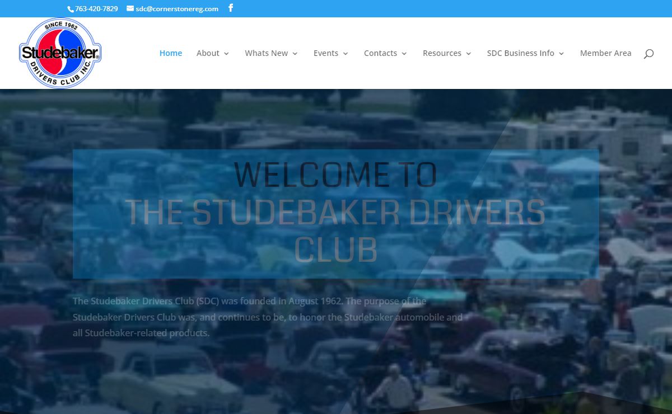Click the phone icon in top bar
This screenshot has height=414, width=672.
coord(71,9)
